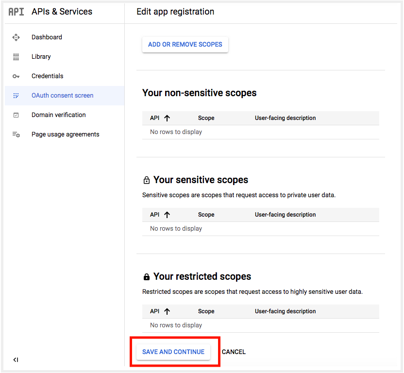Click Scope column header in sensitive scopes
This screenshot has width=404, height=373.
click(x=206, y=215)
